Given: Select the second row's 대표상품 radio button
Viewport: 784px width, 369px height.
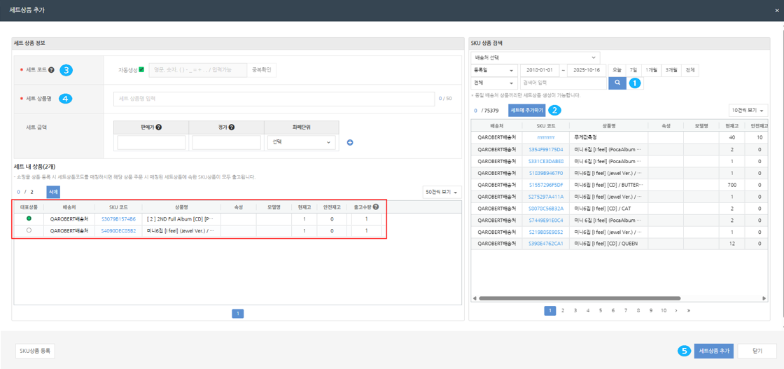Looking at the screenshot, I should coord(29,230).
